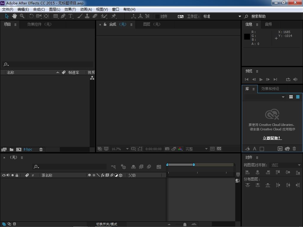Select the Horizontal Type tool
303x227 pixels.
70,16
